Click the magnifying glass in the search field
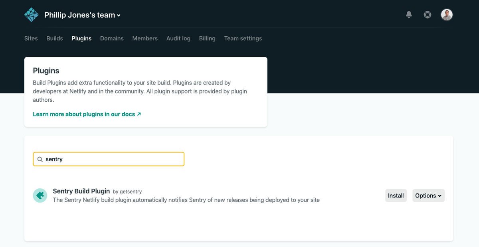479x247 pixels. pyautogui.click(x=40, y=159)
